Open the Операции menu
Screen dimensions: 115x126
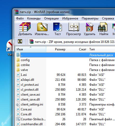coord(51,18)
